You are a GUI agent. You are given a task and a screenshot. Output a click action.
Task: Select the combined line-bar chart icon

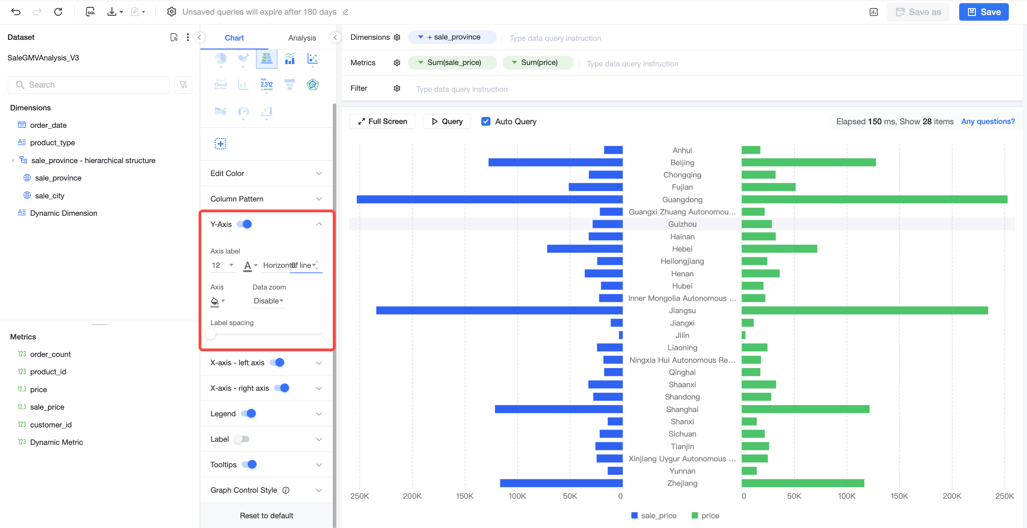click(x=289, y=59)
